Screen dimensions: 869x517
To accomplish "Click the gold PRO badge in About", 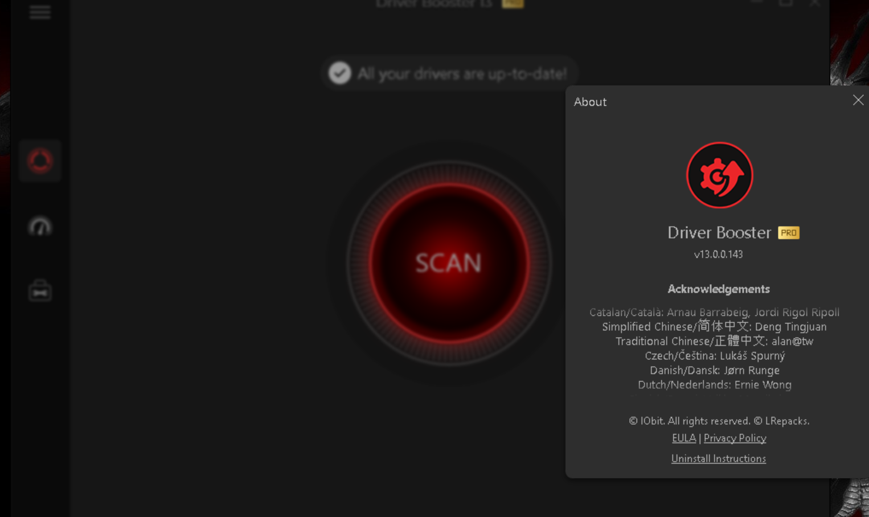I will 789,233.
